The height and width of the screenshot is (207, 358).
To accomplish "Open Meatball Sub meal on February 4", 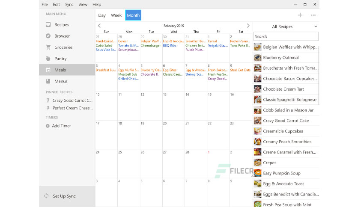I will 128,74.
